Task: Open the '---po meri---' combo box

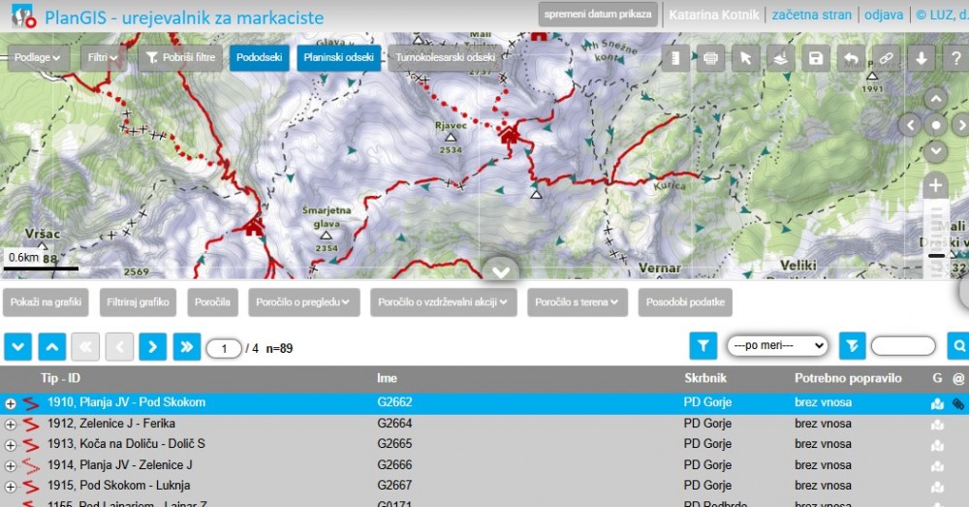Action: [777, 345]
